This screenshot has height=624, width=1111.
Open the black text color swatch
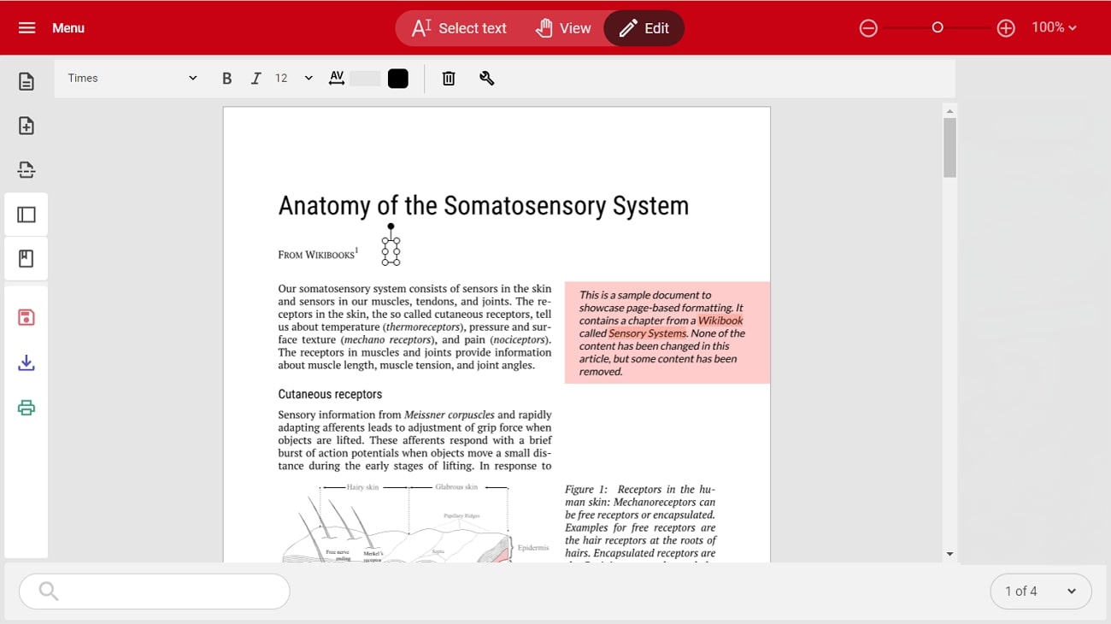(x=398, y=79)
